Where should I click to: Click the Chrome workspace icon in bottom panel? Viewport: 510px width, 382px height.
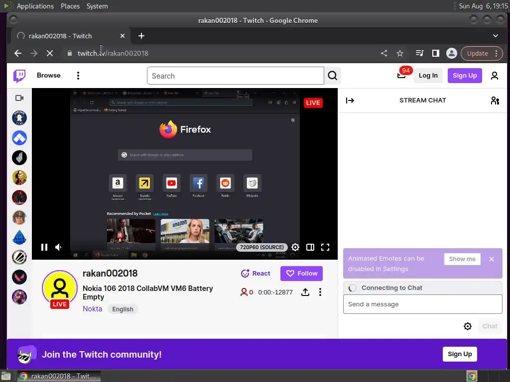point(472,376)
